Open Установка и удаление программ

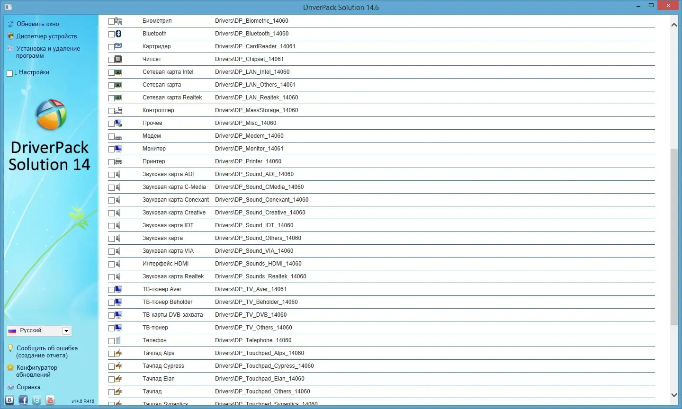click(x=48, y=52)
